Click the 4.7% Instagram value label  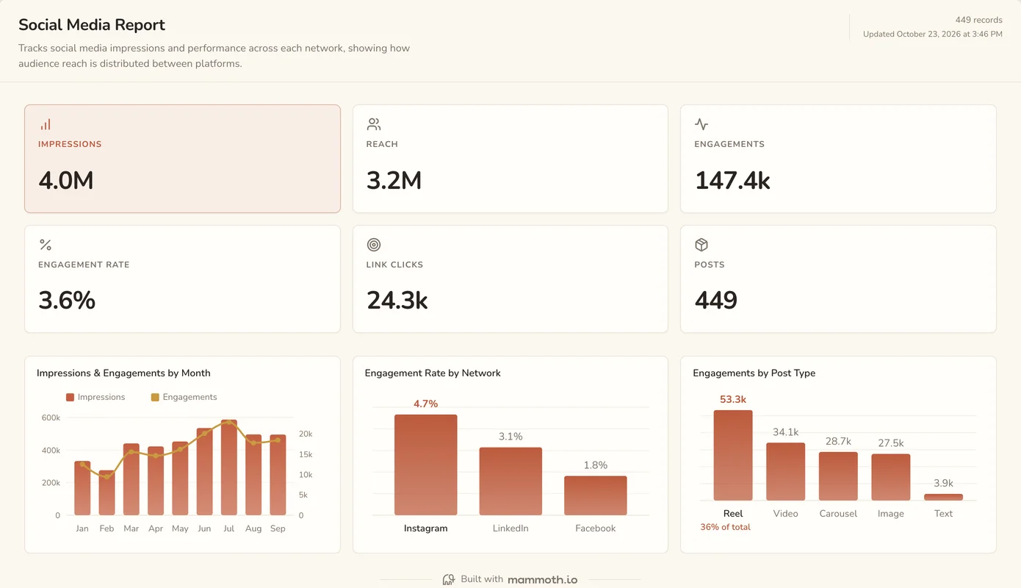click(x=425, y=404)
